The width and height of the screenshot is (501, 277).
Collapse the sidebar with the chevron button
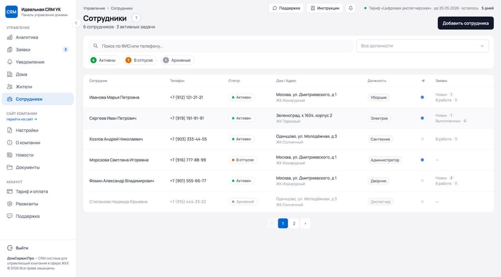(76, 23)
